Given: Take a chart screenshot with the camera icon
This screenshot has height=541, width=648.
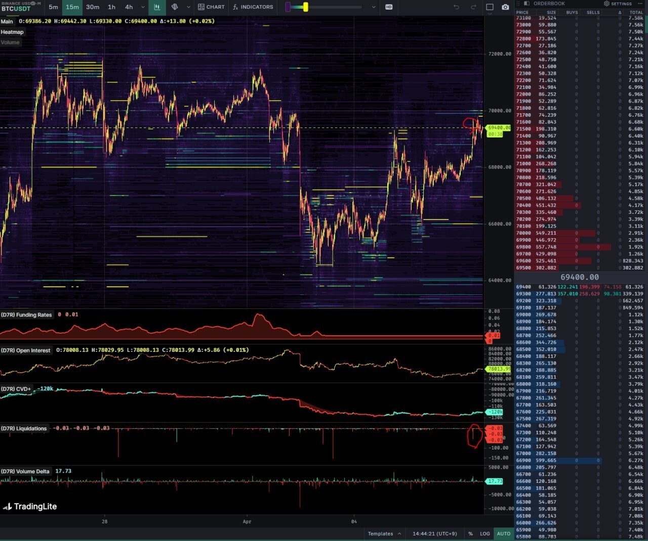Looking at the screenshot, I should [505, 7].
